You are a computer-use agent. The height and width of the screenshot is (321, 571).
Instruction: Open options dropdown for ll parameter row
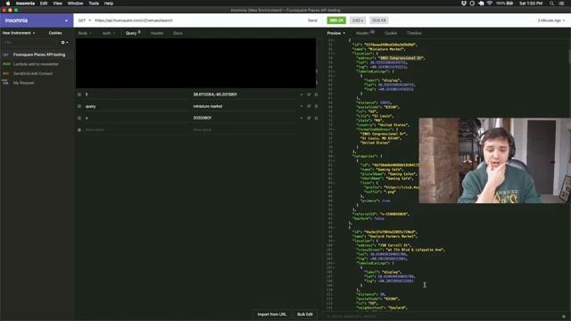coord(302,95)
